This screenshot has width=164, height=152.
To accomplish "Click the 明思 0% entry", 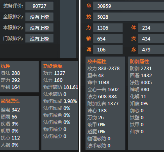I will (x=9, y=131).
